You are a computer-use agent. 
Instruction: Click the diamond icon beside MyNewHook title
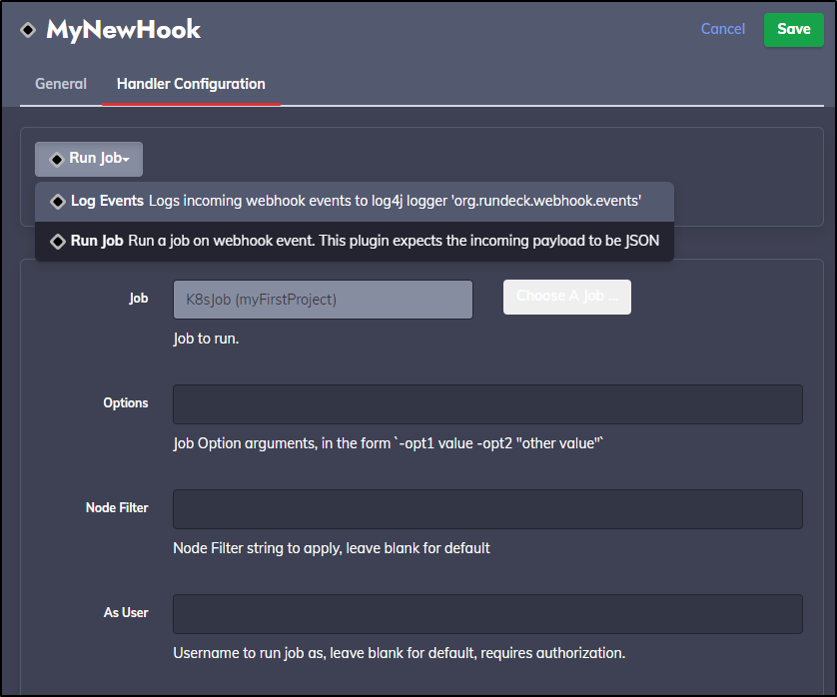pos(28,29)
